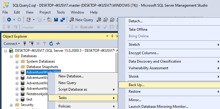Open the Shrink submenu
This screenshot has height=109, width=220.
169,76
